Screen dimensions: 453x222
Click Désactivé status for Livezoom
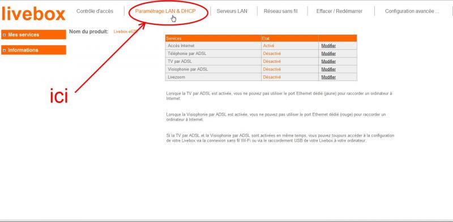[272, 77]
